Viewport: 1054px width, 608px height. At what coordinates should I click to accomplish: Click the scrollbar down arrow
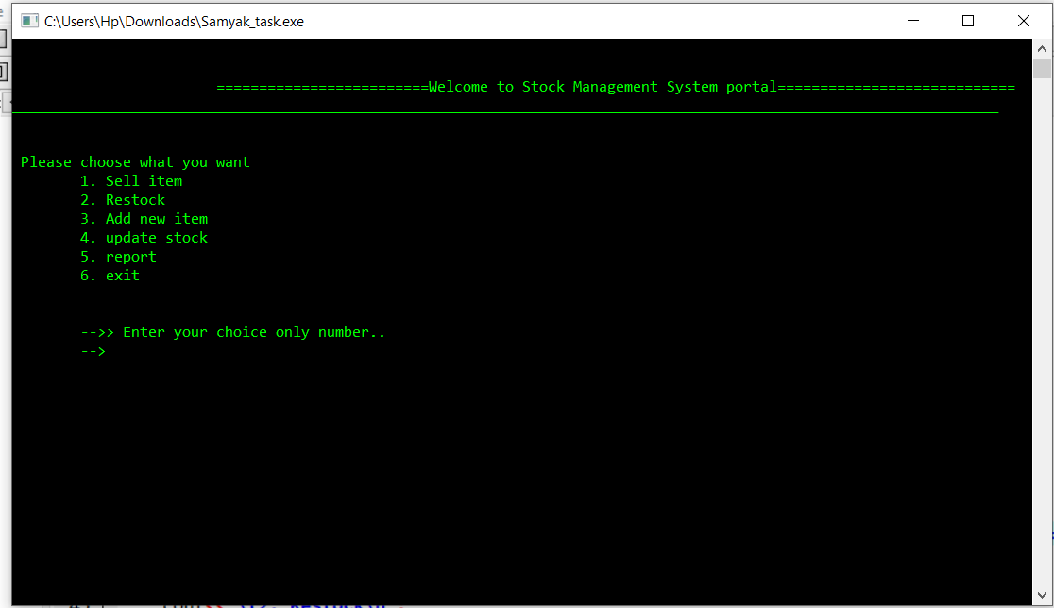(x=1042, y=595)
